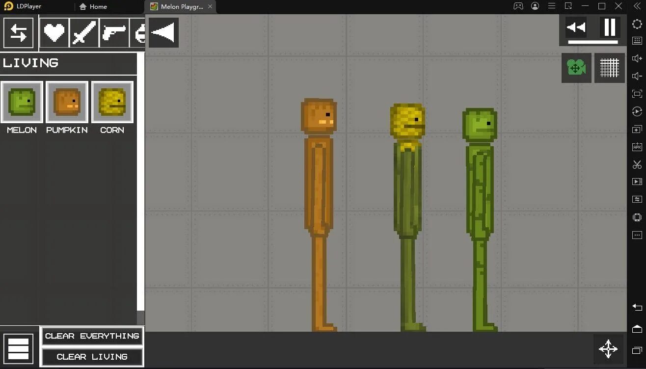
Task: Click the mini window mode icon in the title bar
Action: point(568,6)
